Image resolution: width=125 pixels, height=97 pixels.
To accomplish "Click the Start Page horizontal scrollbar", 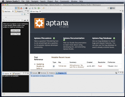I will click(x=74, y=70).
